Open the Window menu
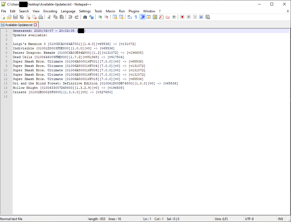The height and width of the screenshot is (222, 291). [149, 11]
